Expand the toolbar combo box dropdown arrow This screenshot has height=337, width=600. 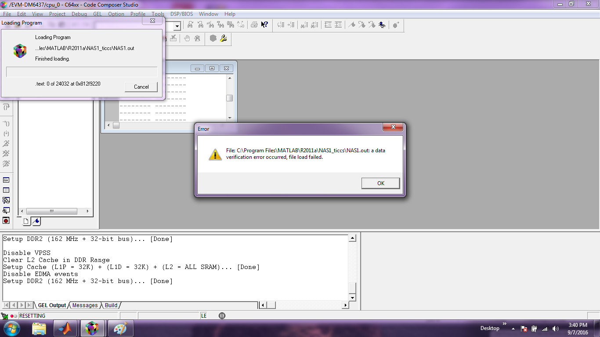(177, 26)
